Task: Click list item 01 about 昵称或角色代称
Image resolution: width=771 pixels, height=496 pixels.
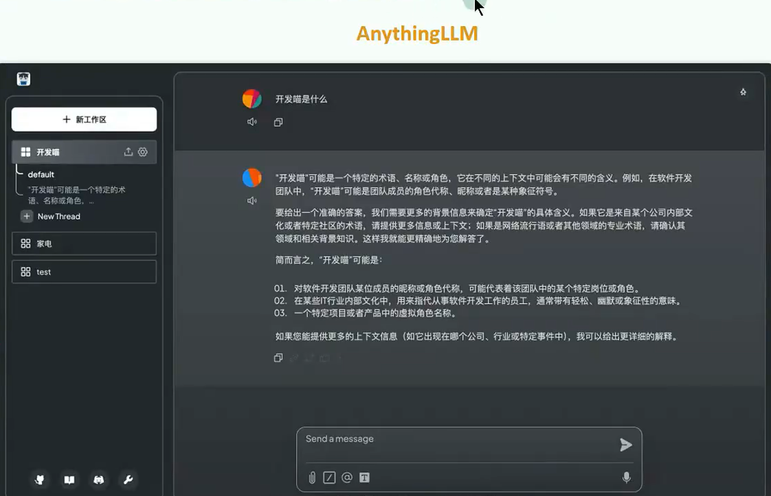Action: tap(457, 288)
